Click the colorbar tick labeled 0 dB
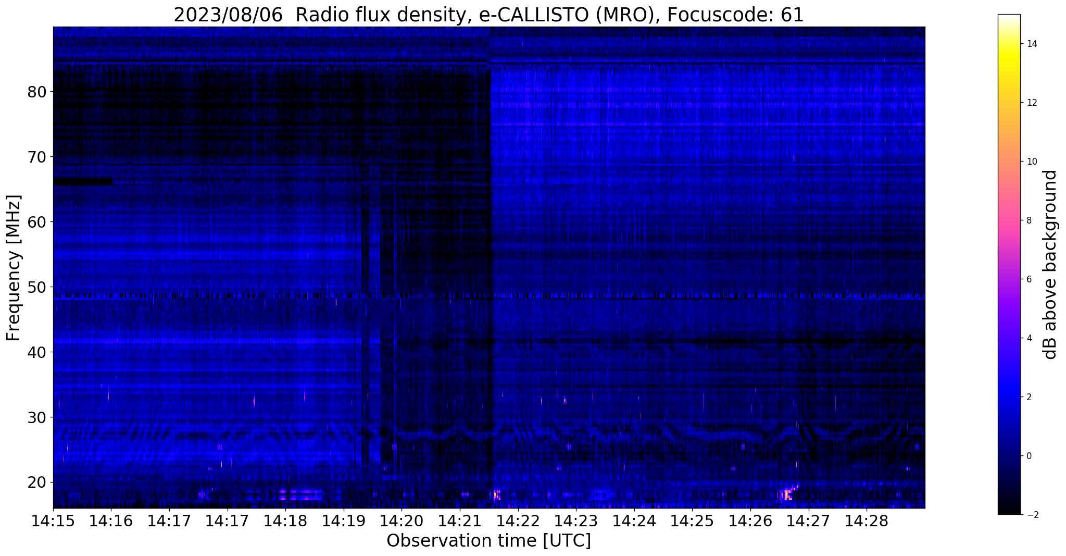 click(1029, 456)
